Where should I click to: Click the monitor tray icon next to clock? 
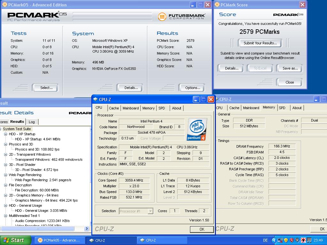tap(309, 240)
